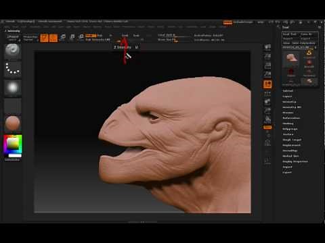This screenshot has width=325, height=243.
Task: Click the orange Menus button in title bar
Action: (227, 22)
